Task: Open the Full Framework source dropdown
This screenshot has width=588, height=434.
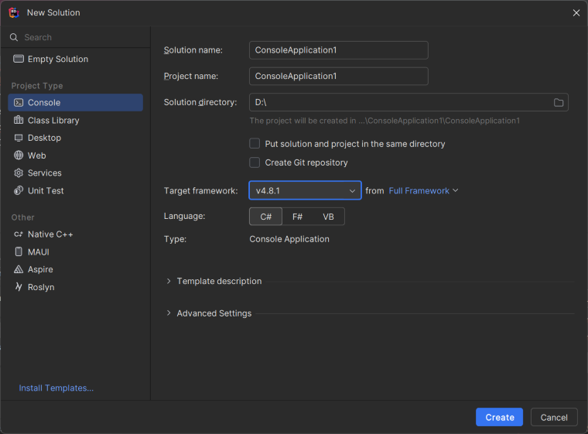Action: [x=423, y=190]
